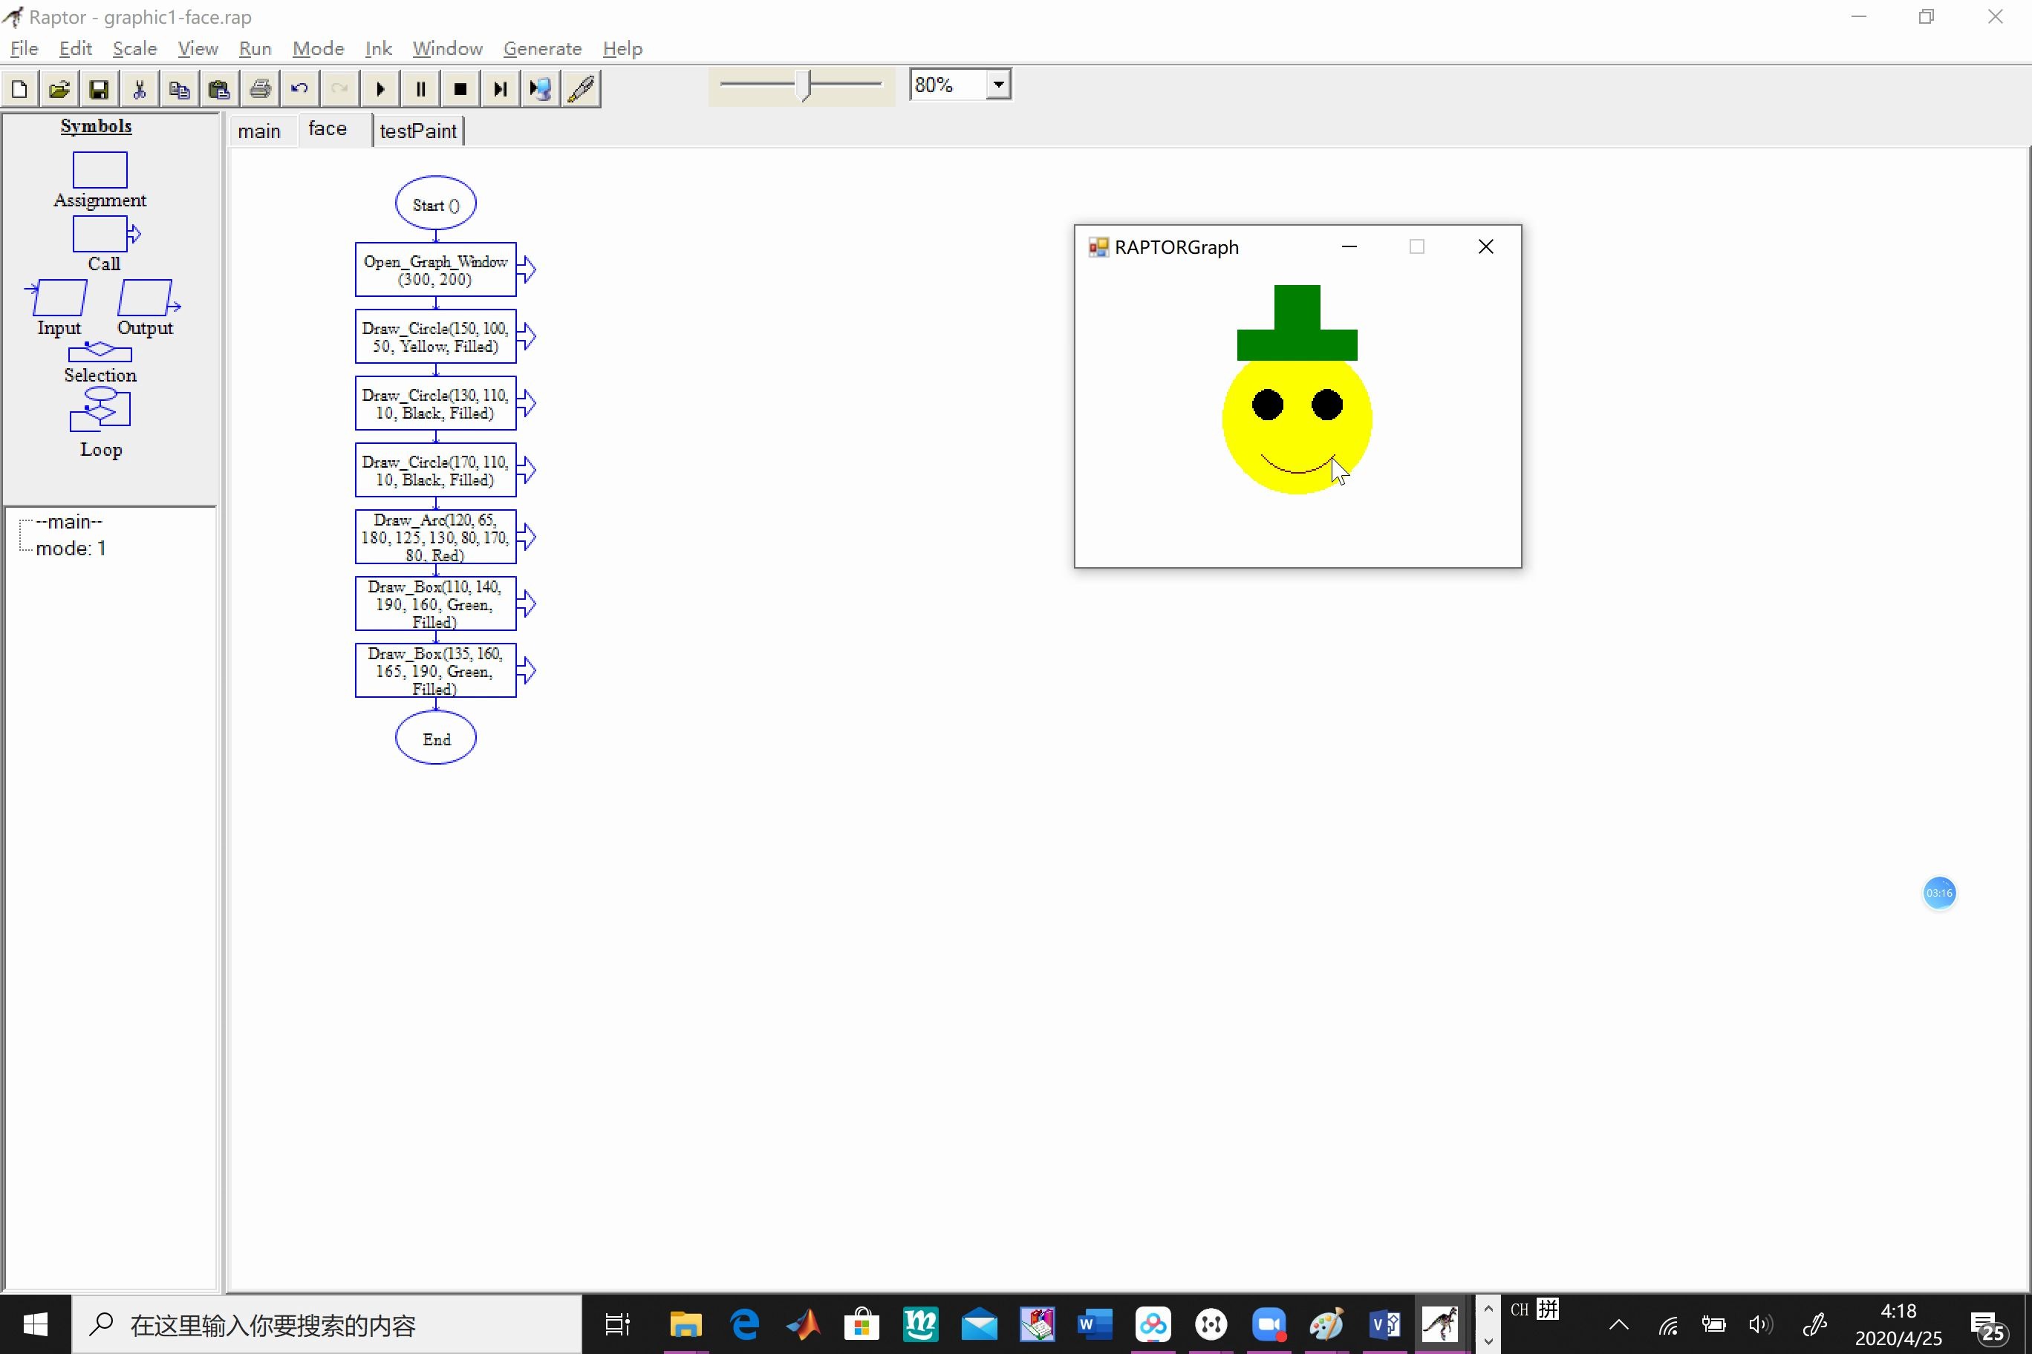Switch to the face tab

[x=327, y=130]
